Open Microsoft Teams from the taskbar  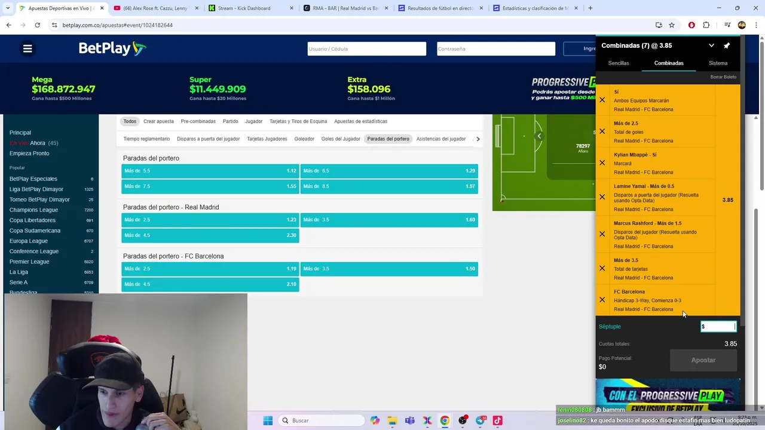410,420
